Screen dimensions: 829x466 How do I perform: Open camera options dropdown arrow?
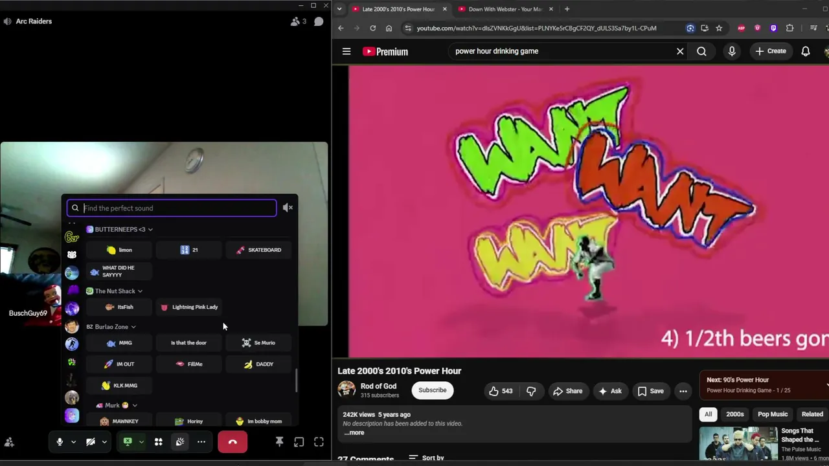104,442
